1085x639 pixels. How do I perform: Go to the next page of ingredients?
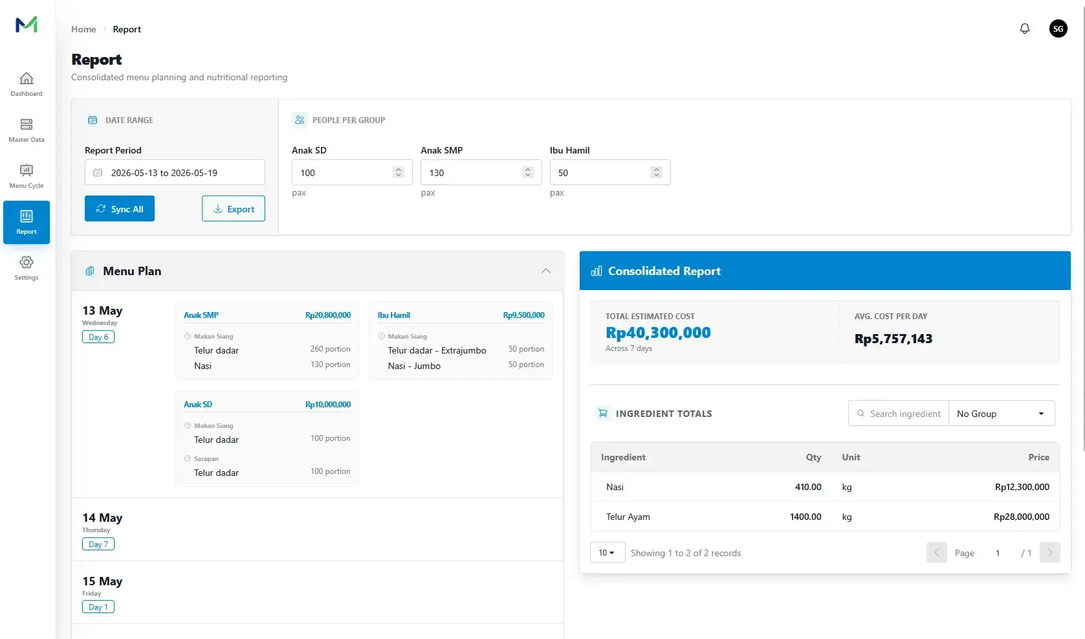click(1050, 552)
